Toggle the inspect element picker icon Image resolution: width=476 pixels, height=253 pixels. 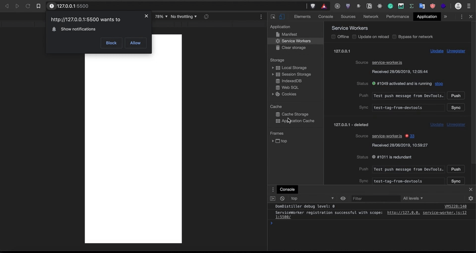coord(273,17)
